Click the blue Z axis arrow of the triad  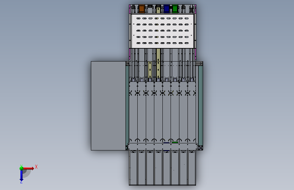tap(21, 176)
